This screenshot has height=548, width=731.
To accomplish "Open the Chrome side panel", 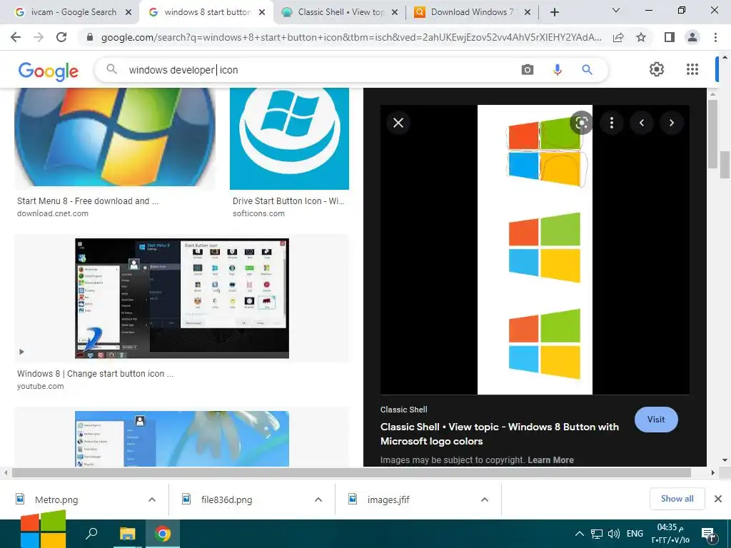I will pyautogui.click(x=670, y=37).
